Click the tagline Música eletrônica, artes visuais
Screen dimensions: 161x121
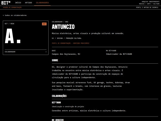88,33
